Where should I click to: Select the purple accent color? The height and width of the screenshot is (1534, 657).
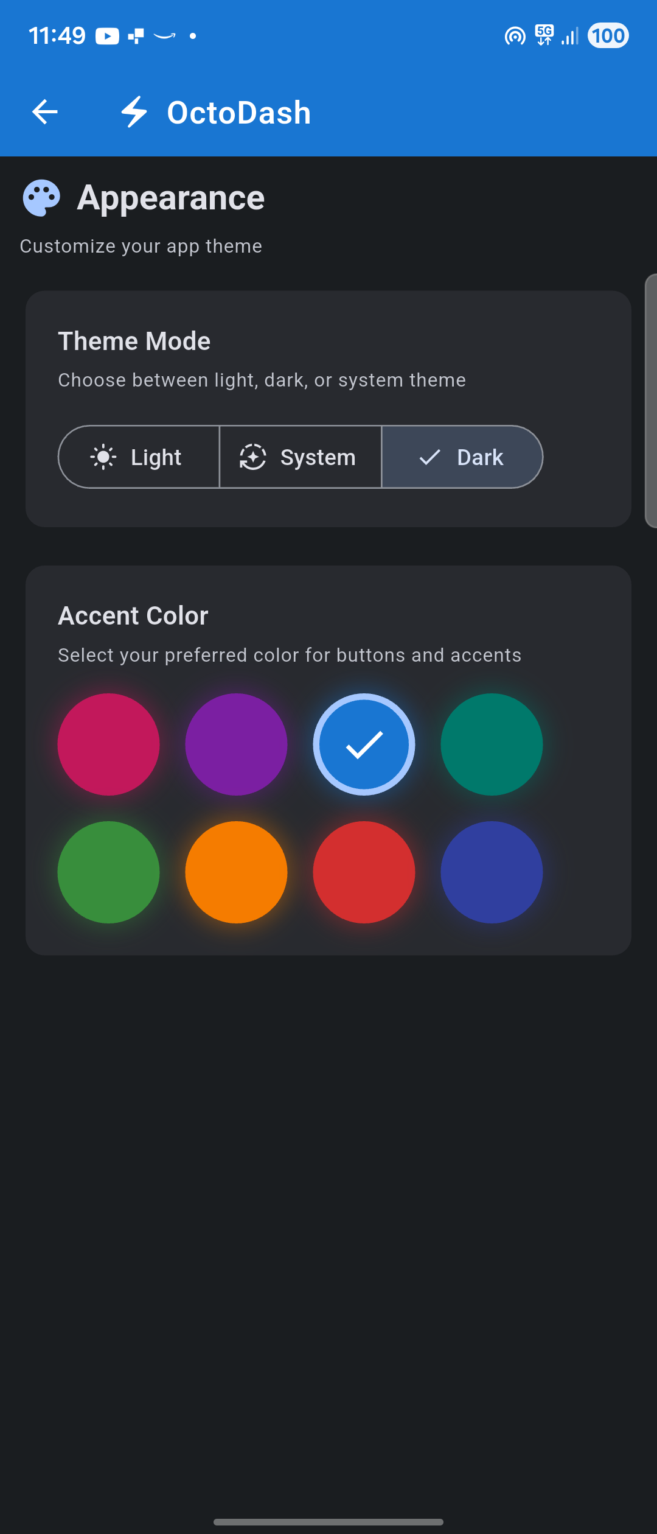(x=236, y=744)
